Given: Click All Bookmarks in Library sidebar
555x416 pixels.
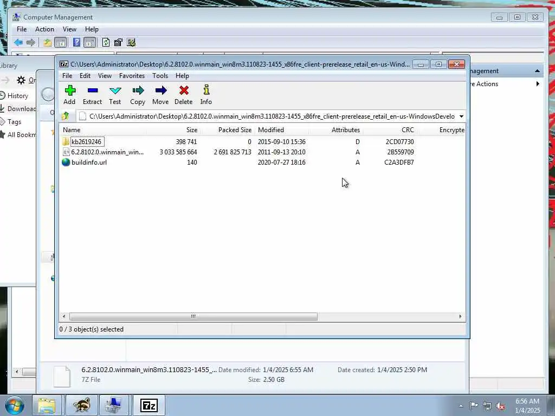Looking at the screenshot, I should (x=18, y=135).
